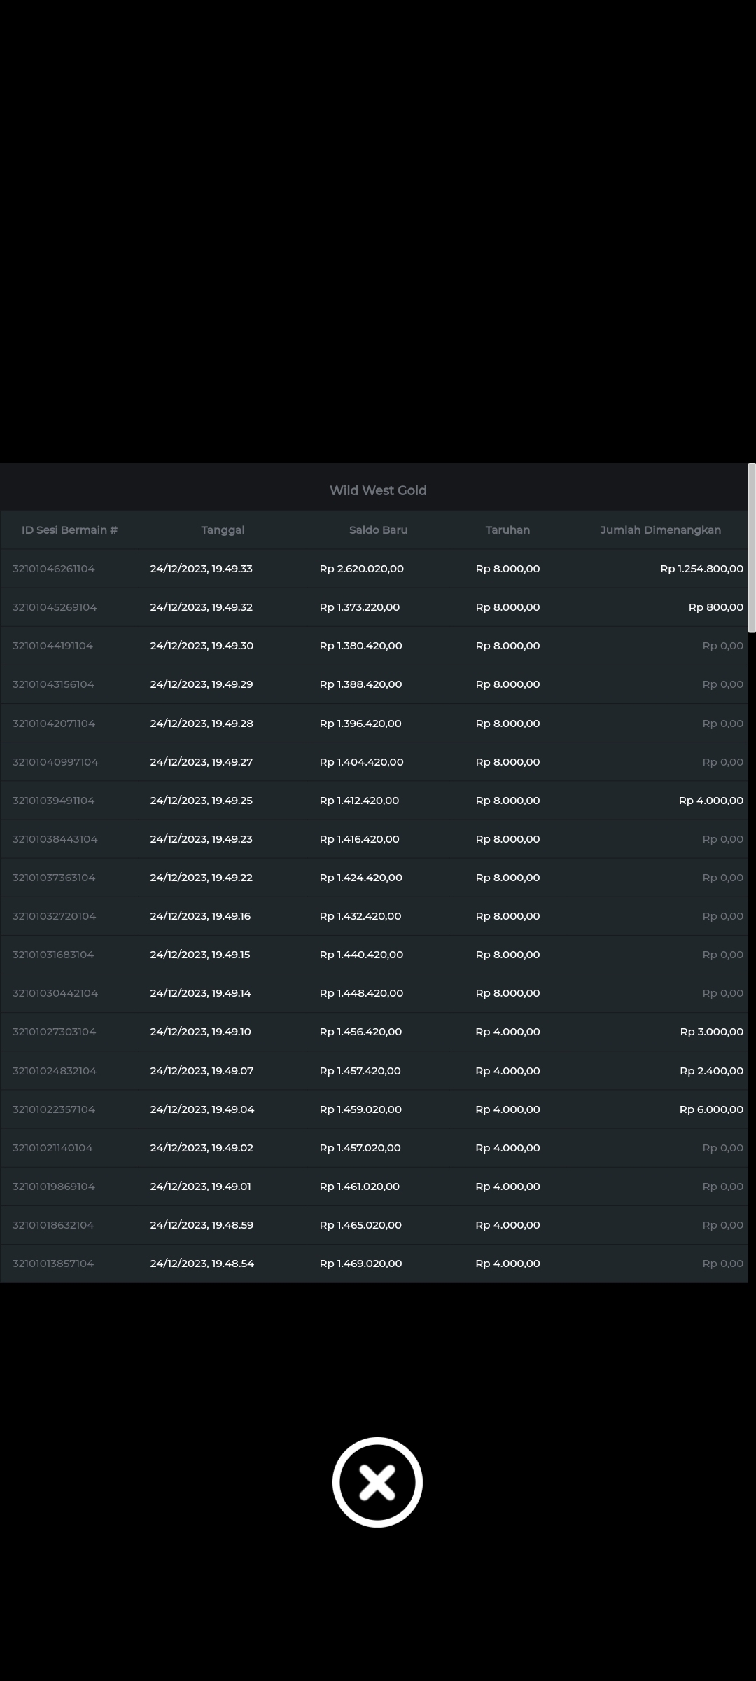
Task: Select row dated 24/12/2023, 19.49.30
Action: [374, 646]
